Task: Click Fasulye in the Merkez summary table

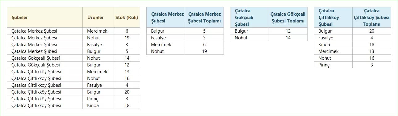Action: pos(166,38)
